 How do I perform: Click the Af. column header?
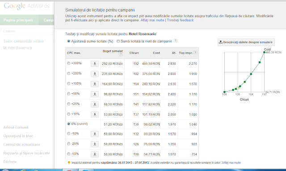(x=174, y=53)
